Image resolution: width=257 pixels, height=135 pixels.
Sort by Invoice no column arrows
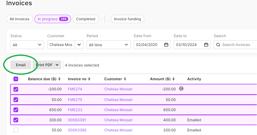[89, 79]
